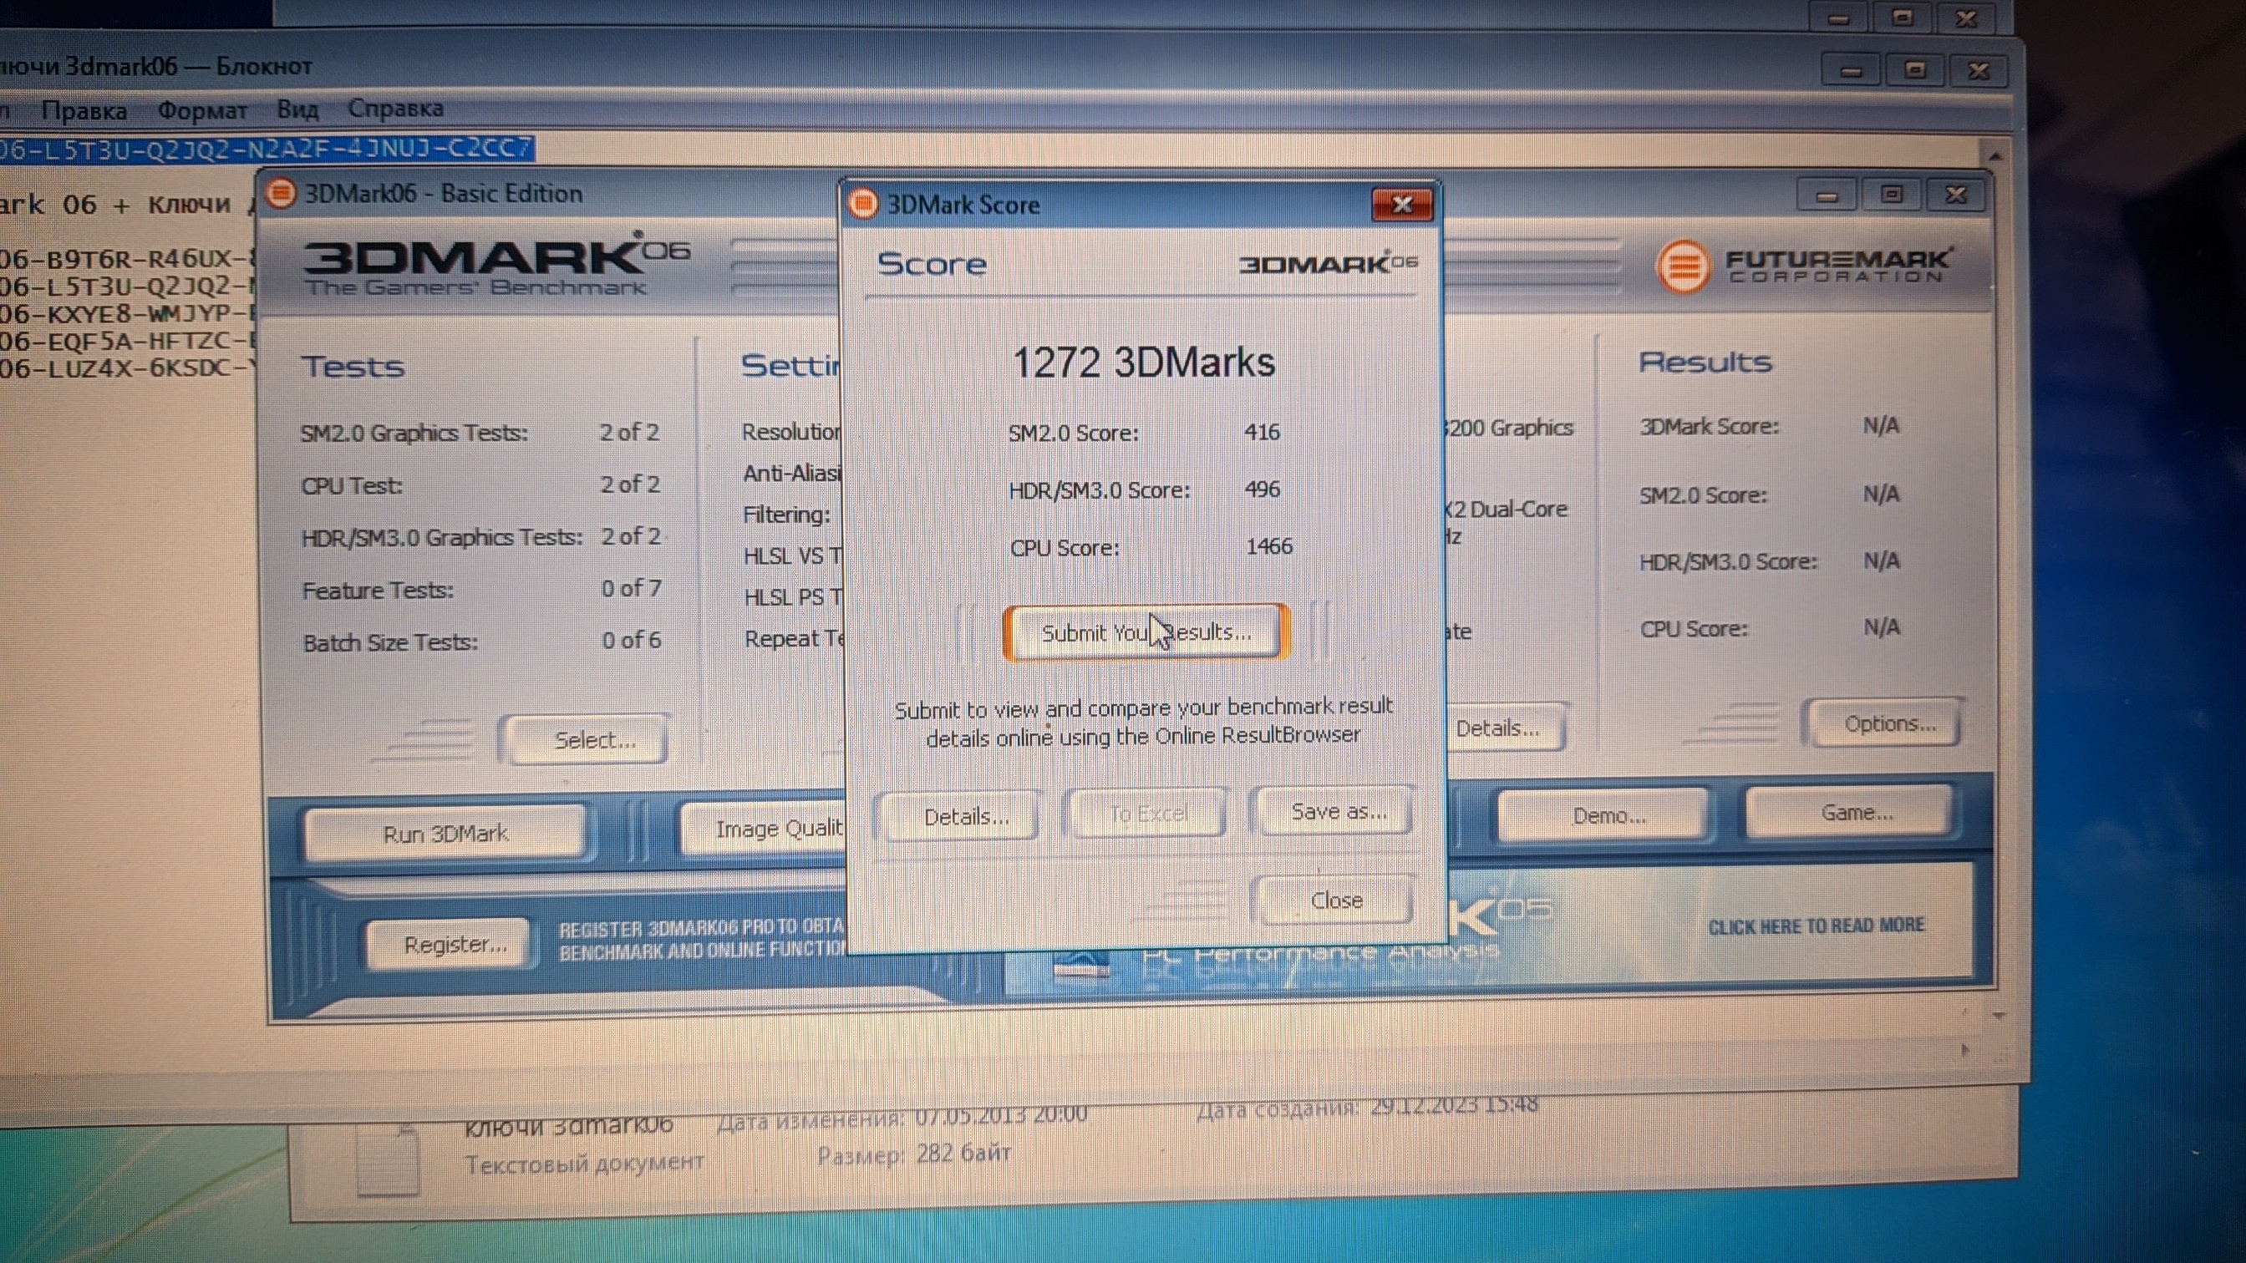This screenshot has height=1263, width=2246.
Task: Click Notepad scrollbar up arrow
Action: pos(1994,156)
